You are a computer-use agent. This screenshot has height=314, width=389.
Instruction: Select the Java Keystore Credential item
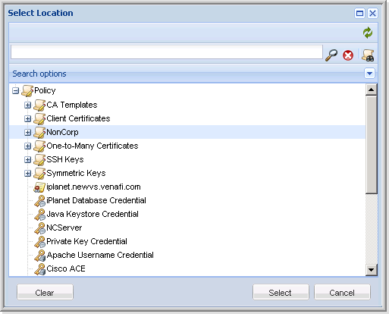click(93, 214)
